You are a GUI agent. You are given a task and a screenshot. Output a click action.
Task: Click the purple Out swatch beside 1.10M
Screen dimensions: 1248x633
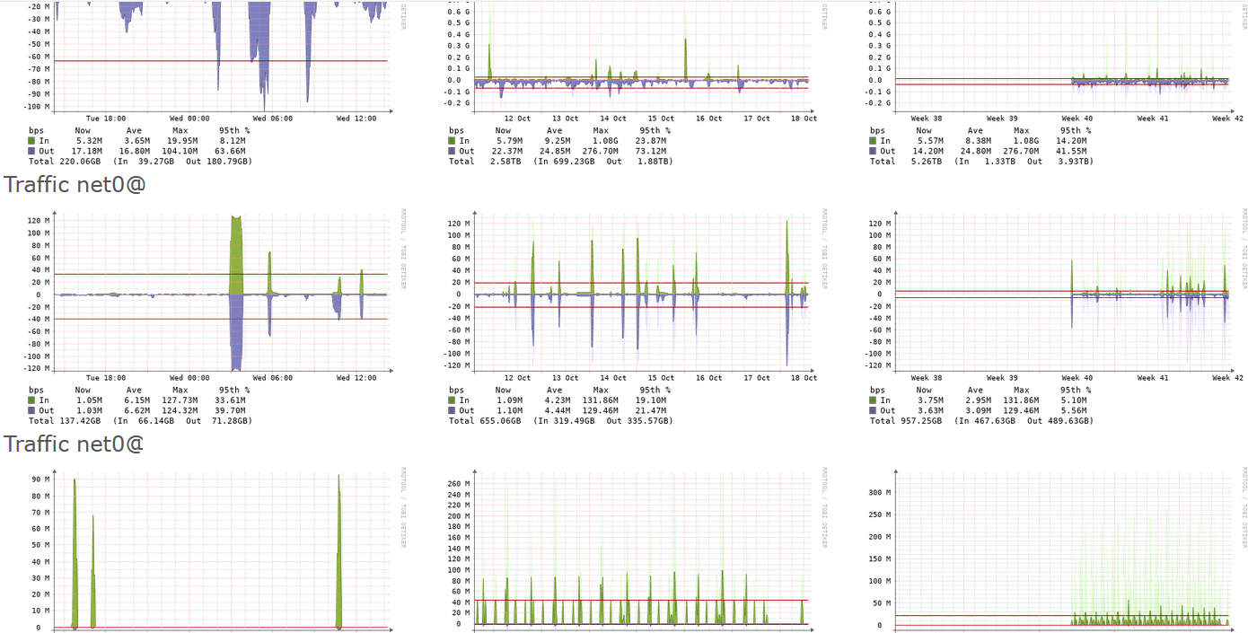(452, 410)
